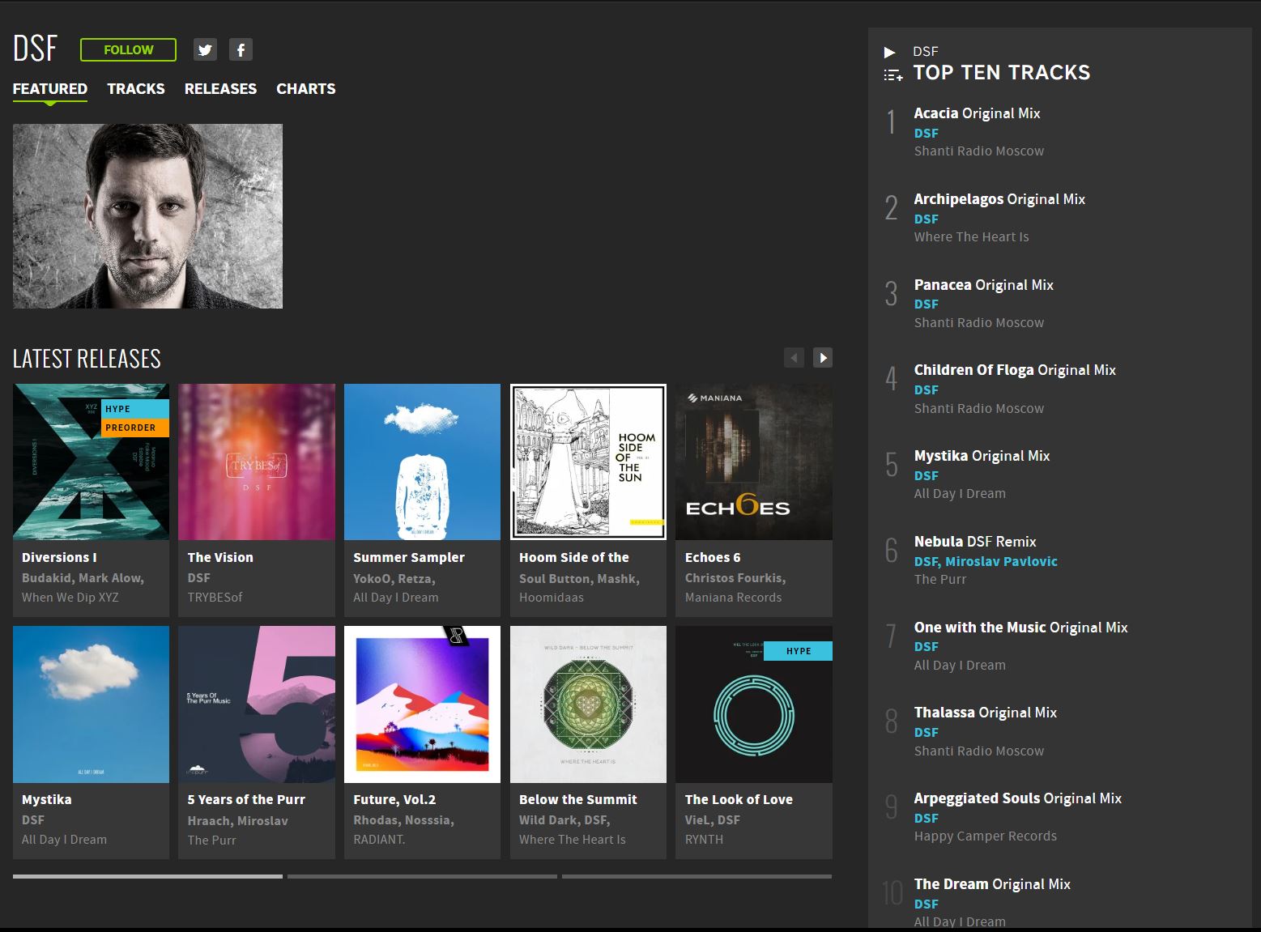The image size is (1261, 932).
Task: Open Summer Sampler cover art
Action: [422, 462]
